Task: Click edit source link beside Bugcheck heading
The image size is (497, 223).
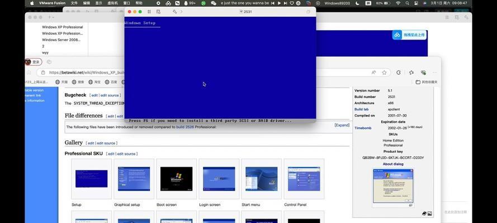Action: click(x=110, y=95)
